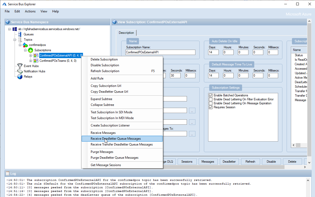
Task: Click the View Subscription panel globe icon
Action: [115, 22]
